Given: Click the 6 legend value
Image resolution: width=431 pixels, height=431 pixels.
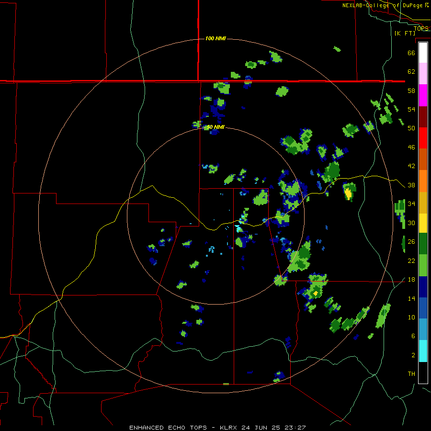Looking at the screenshot, I should [413, 336].
